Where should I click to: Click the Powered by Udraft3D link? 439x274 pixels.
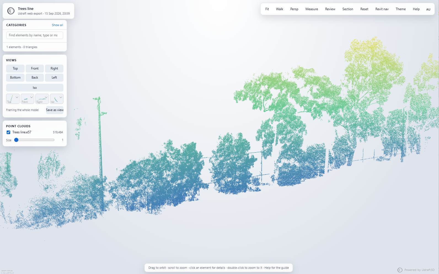coord(416,270)
